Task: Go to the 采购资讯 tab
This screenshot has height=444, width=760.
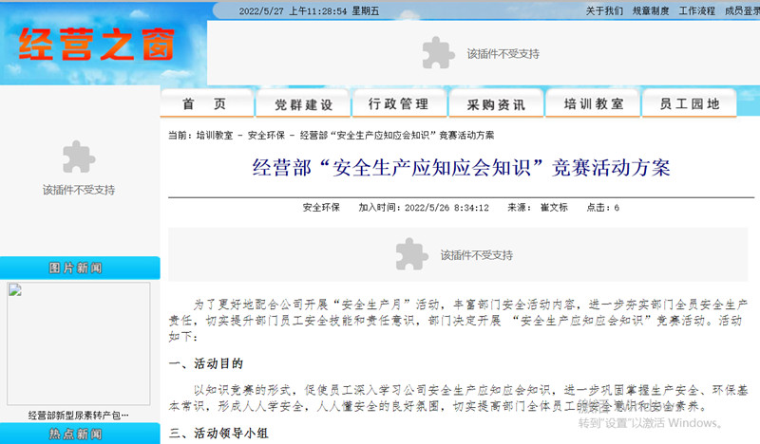Action: (x=496, y=104)
